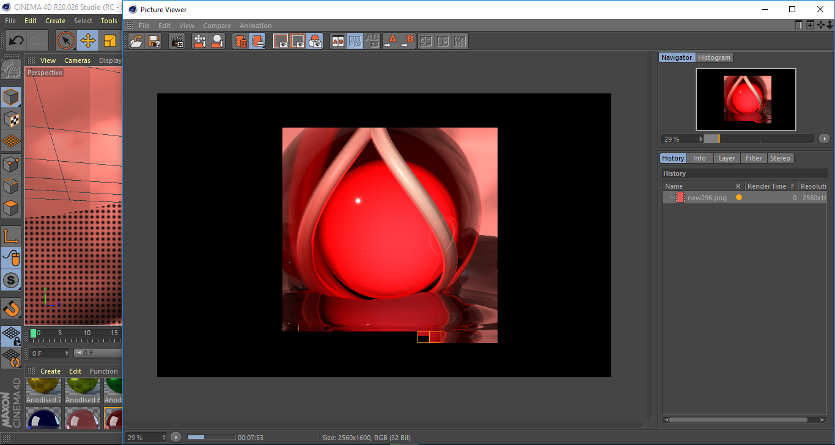Screen dimensions: 835x445
Task: Select Workplane mode grid icon
Action: click(x=10, y=141)
